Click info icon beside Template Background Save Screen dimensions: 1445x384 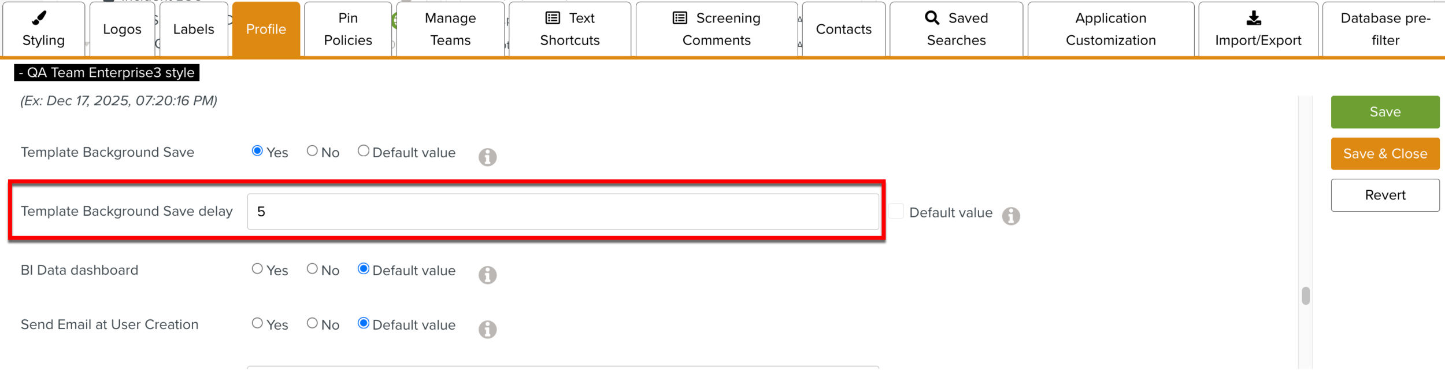pyautogui.click(x=487, y=157)
